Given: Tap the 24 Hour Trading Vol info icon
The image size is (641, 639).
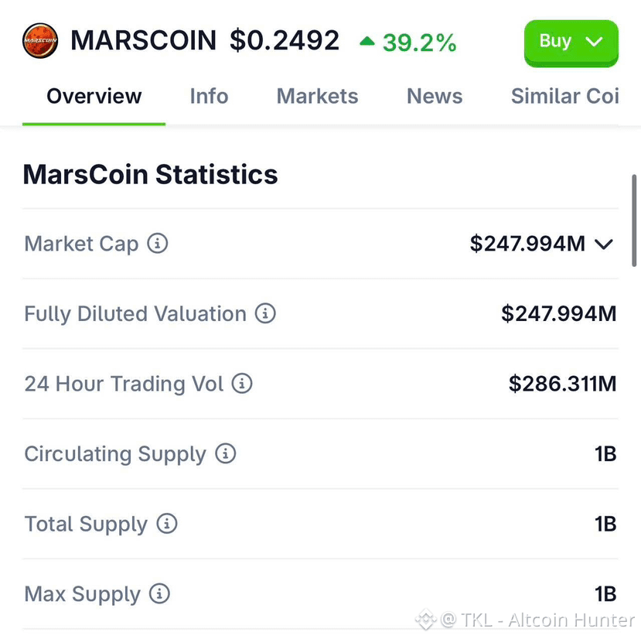Looking at the screenshot, I should [x=242, y=383].
